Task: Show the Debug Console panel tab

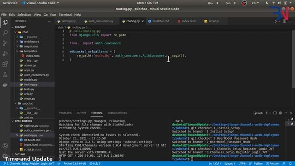Action: (x=117, y=113)
